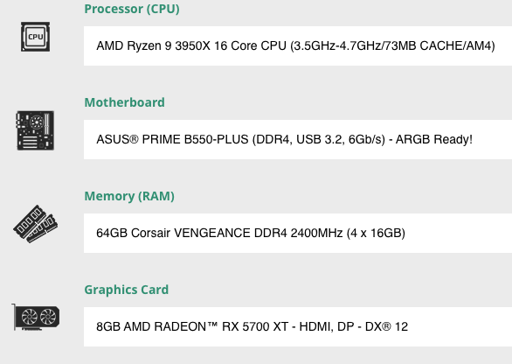The height and width of the screenshot is (364, 512).
Task: Click the RAM memory sticks icon
Action: [35, 224]
